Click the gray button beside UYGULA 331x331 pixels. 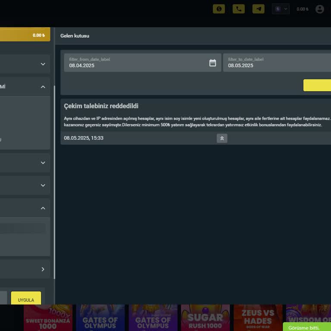click(x=3, y=298)
